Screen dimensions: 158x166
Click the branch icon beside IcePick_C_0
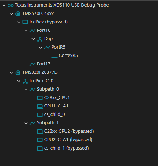click(25, 81)
